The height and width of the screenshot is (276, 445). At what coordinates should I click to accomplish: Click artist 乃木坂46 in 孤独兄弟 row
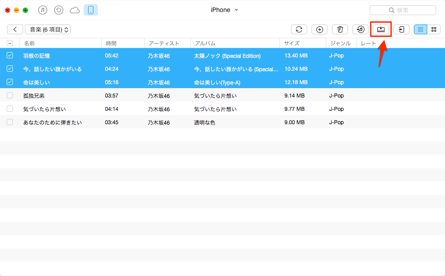[x=159, y=96]
